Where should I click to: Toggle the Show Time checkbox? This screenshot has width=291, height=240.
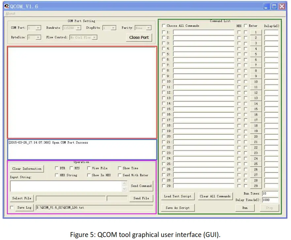119,168
